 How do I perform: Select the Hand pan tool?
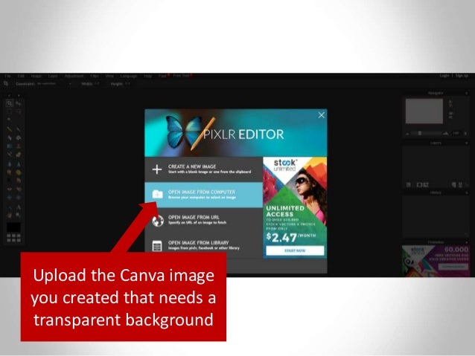(10, 216)
